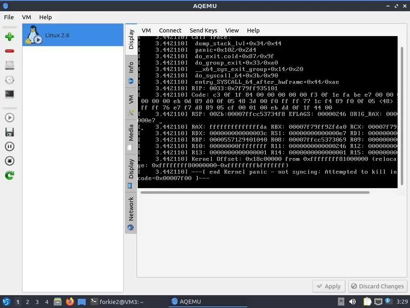Switch to the Network tab
This screenshot has height=308, width=410.
click(x=131, y=213)
